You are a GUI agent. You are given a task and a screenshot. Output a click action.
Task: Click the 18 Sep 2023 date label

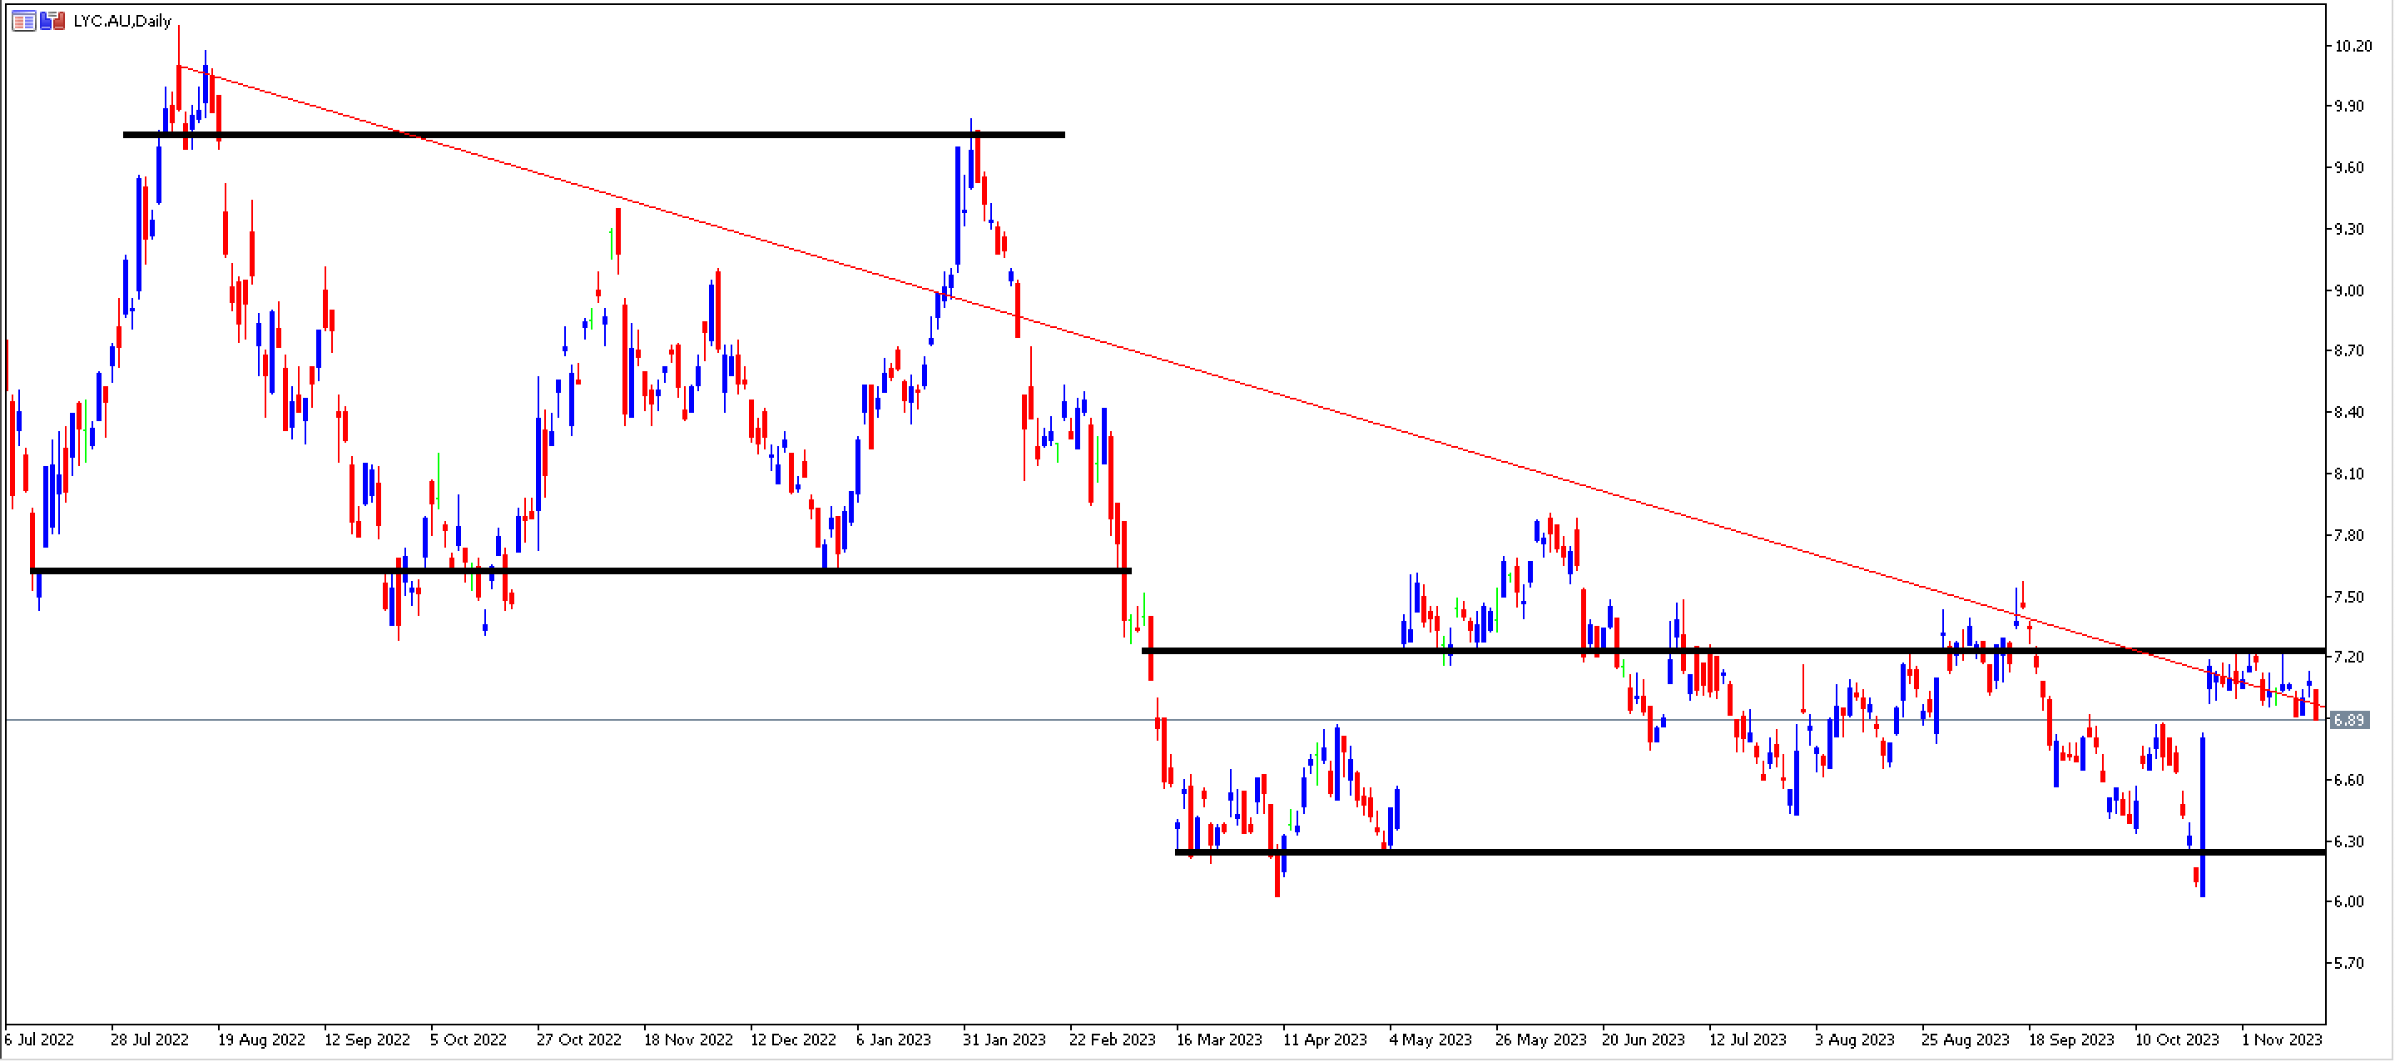pos(2071,1040)
